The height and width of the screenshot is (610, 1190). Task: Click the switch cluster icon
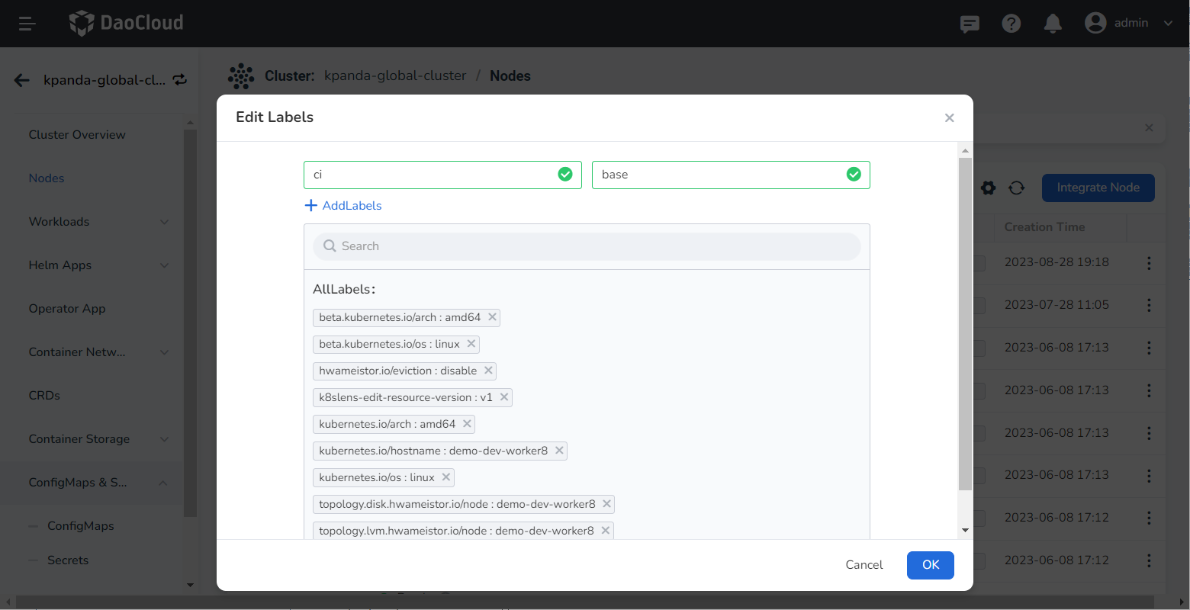(180, 79)
